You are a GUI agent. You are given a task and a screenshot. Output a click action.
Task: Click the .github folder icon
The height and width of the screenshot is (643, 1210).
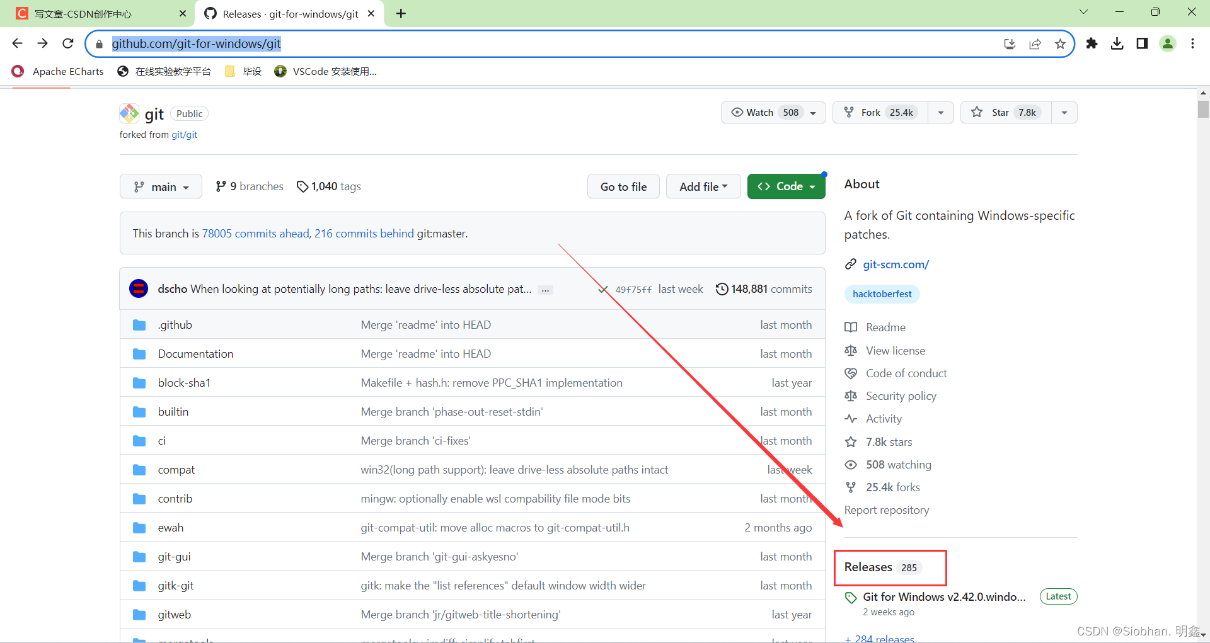click(x=139, y=325)
